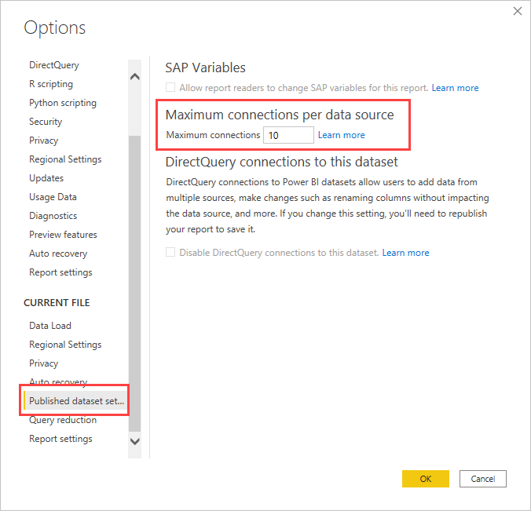The width and height of the screenshot is (531, 511).
Task: Select Privacy under CURRENT FILE
Action: 43,363
